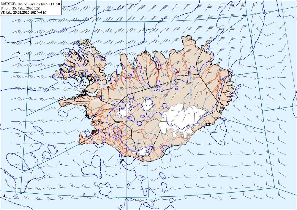Image resolution: width=297 pixels, height=210 pixels.
Task: Click the "VT: þri.. 25.02.2020 16Z (+4 h)" line
Action: pyautogui.click(x=23, y=12)
